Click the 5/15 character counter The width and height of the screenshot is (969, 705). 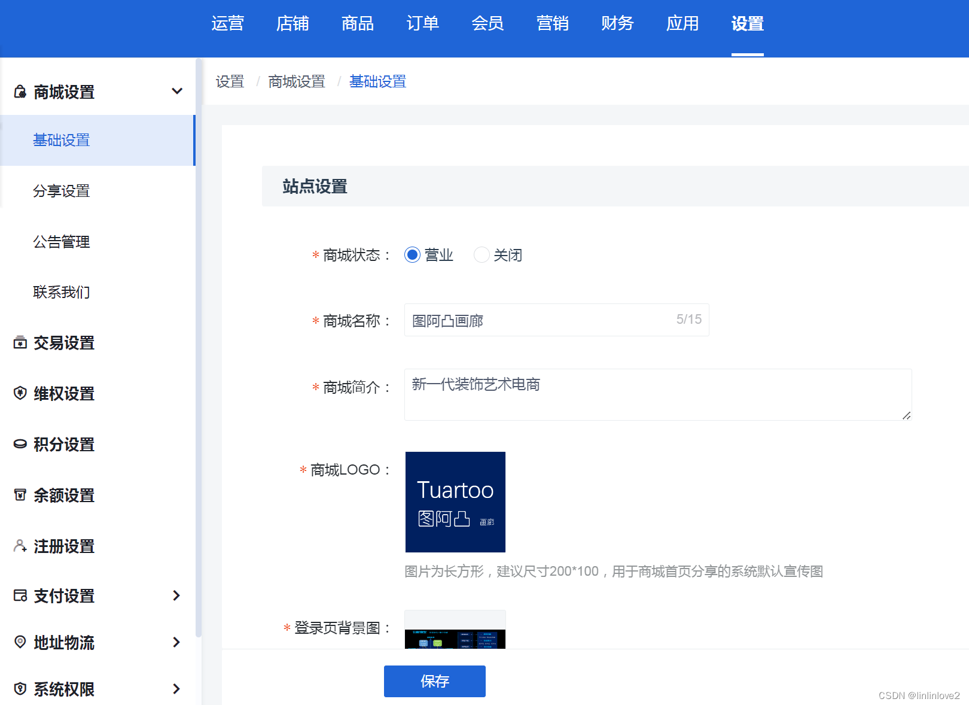coord(689,320)
